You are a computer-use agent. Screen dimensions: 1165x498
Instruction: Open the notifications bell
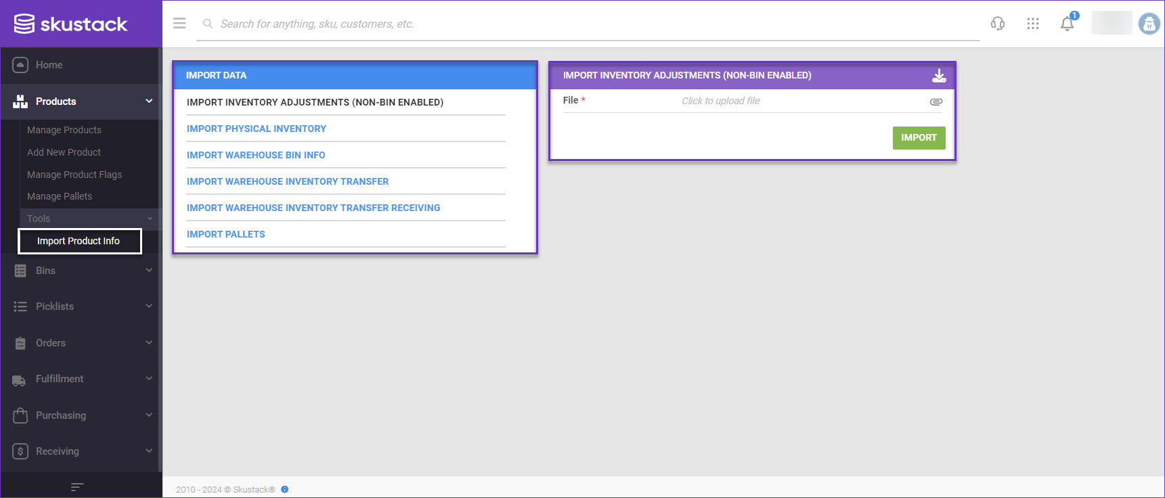tap(1068, 24)
